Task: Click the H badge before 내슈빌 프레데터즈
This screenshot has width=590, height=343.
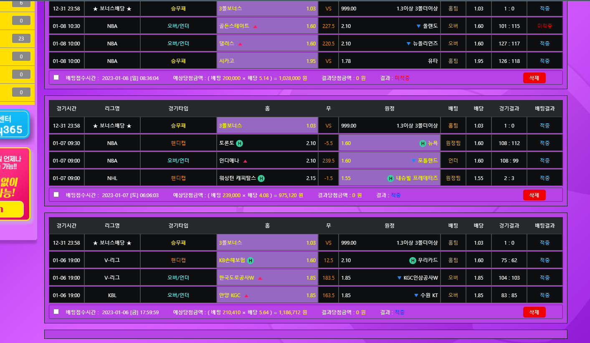Action: click(x=391, y=178)
